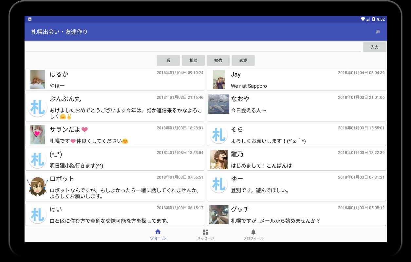This screenshot has height=262, width=411.
Task: Open サランだよ's profile photo
Action: (37, 135)
